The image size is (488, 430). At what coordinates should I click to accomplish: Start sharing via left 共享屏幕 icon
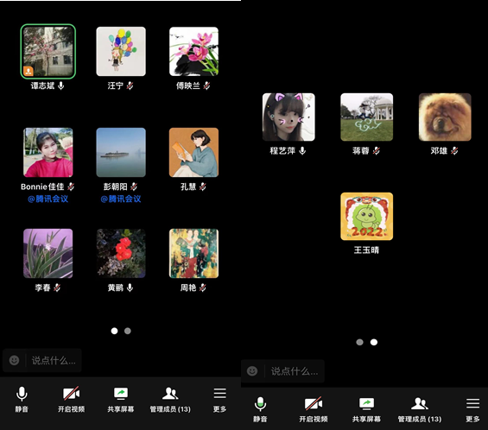pyautogui.click(x=121, y=394)
